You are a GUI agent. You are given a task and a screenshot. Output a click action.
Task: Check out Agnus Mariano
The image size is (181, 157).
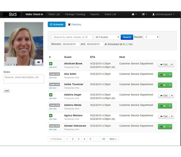(x=164, y=116)
